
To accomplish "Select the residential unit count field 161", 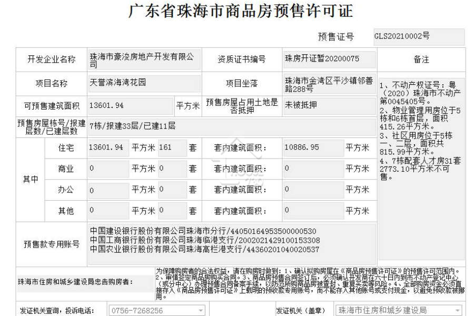I will (x=173, y=148).
